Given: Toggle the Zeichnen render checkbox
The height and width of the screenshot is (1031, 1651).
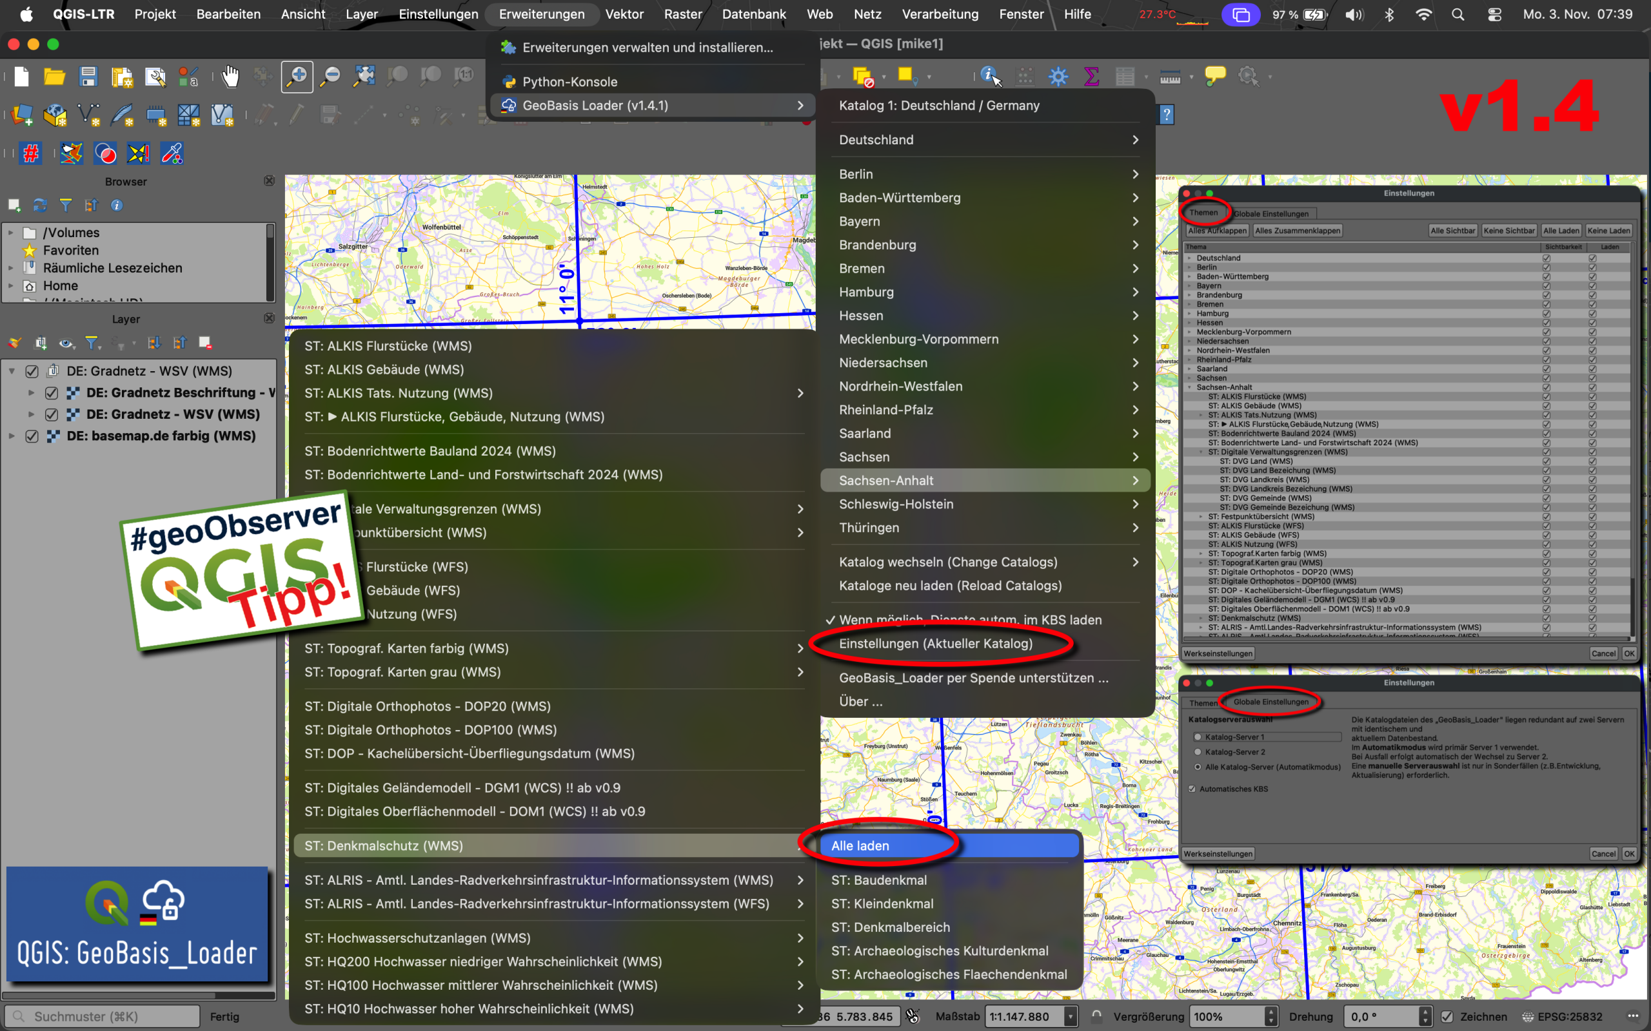Looking at the screenshot, I should pos(1447,1017).
